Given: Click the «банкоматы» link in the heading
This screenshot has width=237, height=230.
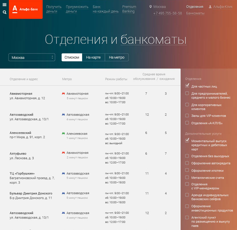Looking at the screenshot, I should (153, 40).
